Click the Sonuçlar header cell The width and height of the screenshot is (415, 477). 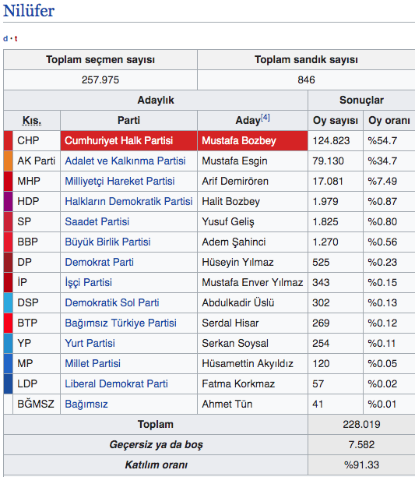pos(361,100)
